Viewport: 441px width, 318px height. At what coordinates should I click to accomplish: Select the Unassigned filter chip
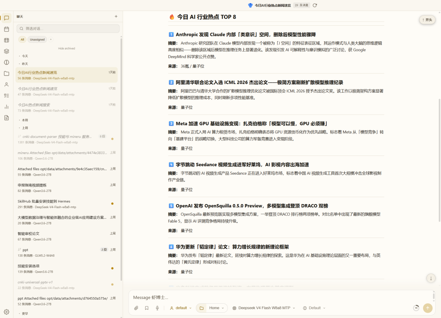(x=37, y=39)
